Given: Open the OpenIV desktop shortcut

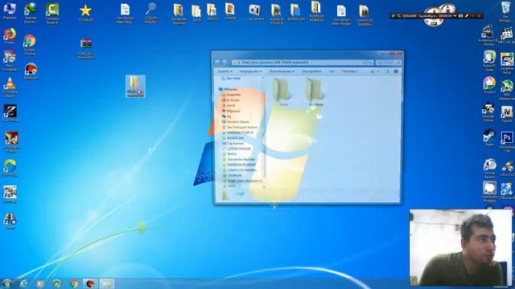Looking at the screenshot, I should click(507, 114).
